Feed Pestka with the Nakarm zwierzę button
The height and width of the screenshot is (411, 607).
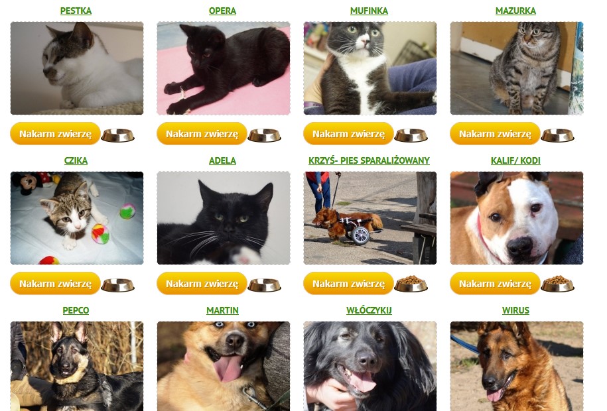(55, 133)
